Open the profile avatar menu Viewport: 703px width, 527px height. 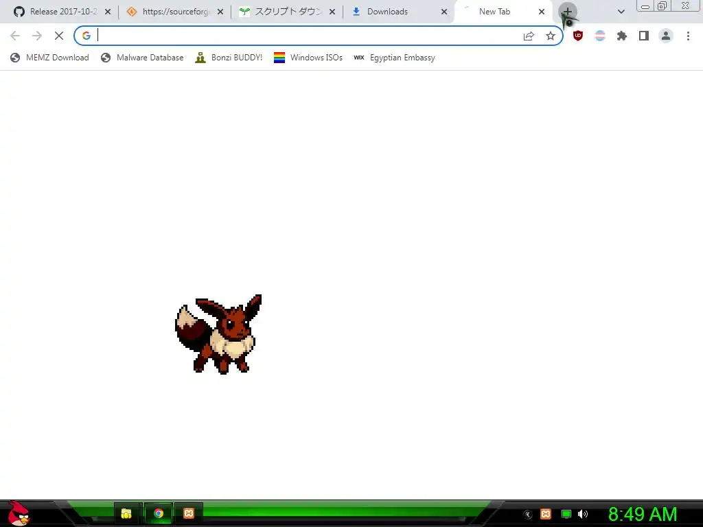(666, 36)
